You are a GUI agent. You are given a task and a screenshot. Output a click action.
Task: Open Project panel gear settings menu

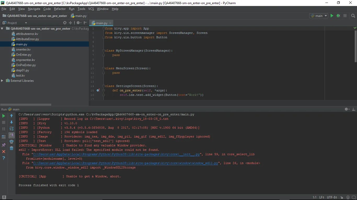[x=79, y=23]
